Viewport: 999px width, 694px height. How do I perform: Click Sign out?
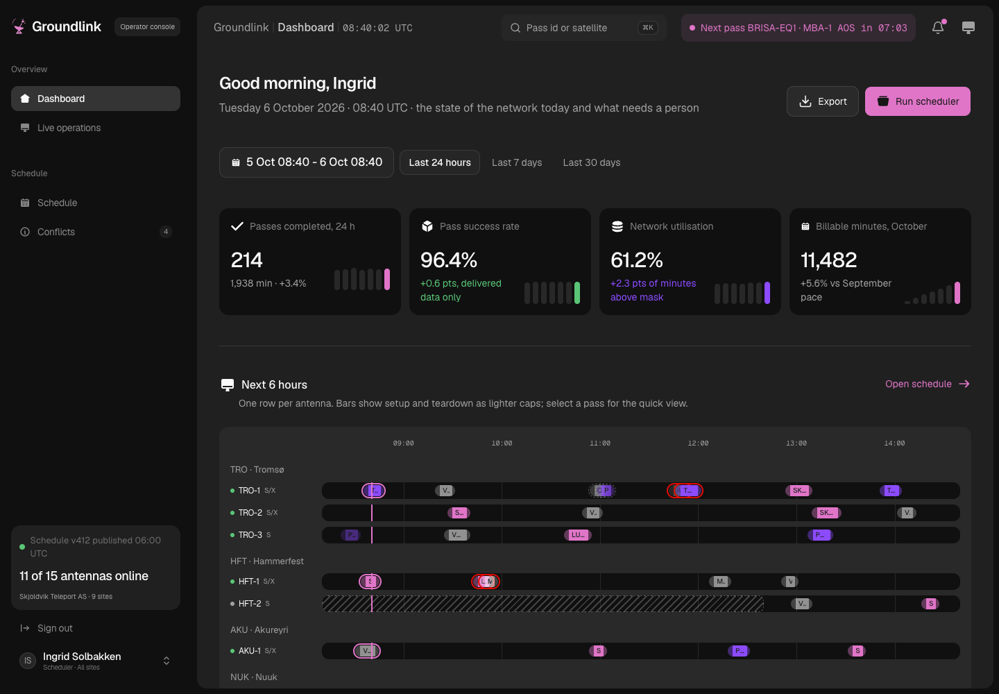point(96,628)
